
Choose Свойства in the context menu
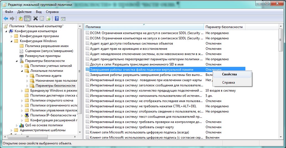[x=229, y=74]
